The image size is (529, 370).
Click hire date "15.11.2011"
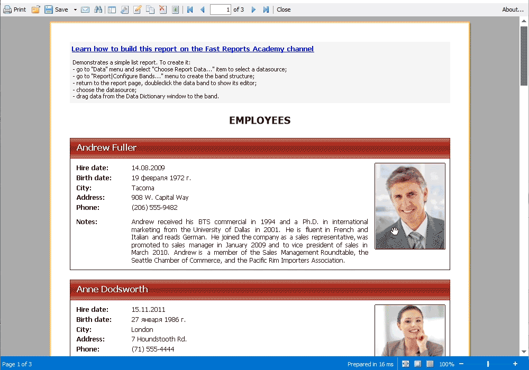pos(148,309)
